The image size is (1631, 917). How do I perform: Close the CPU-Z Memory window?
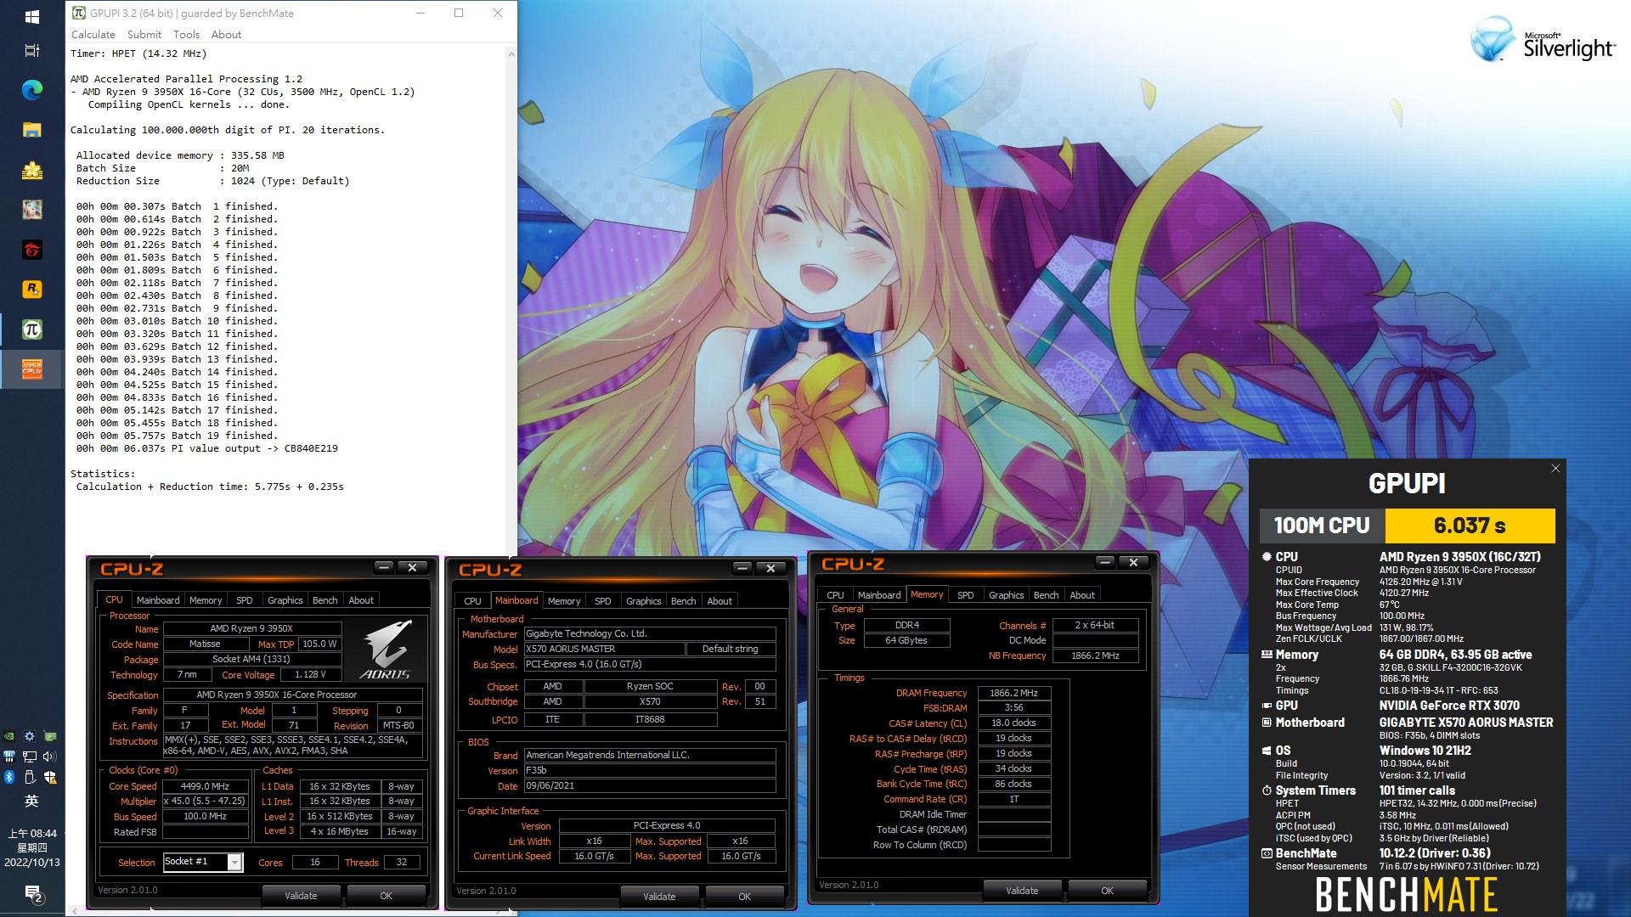click(1133, 562)
